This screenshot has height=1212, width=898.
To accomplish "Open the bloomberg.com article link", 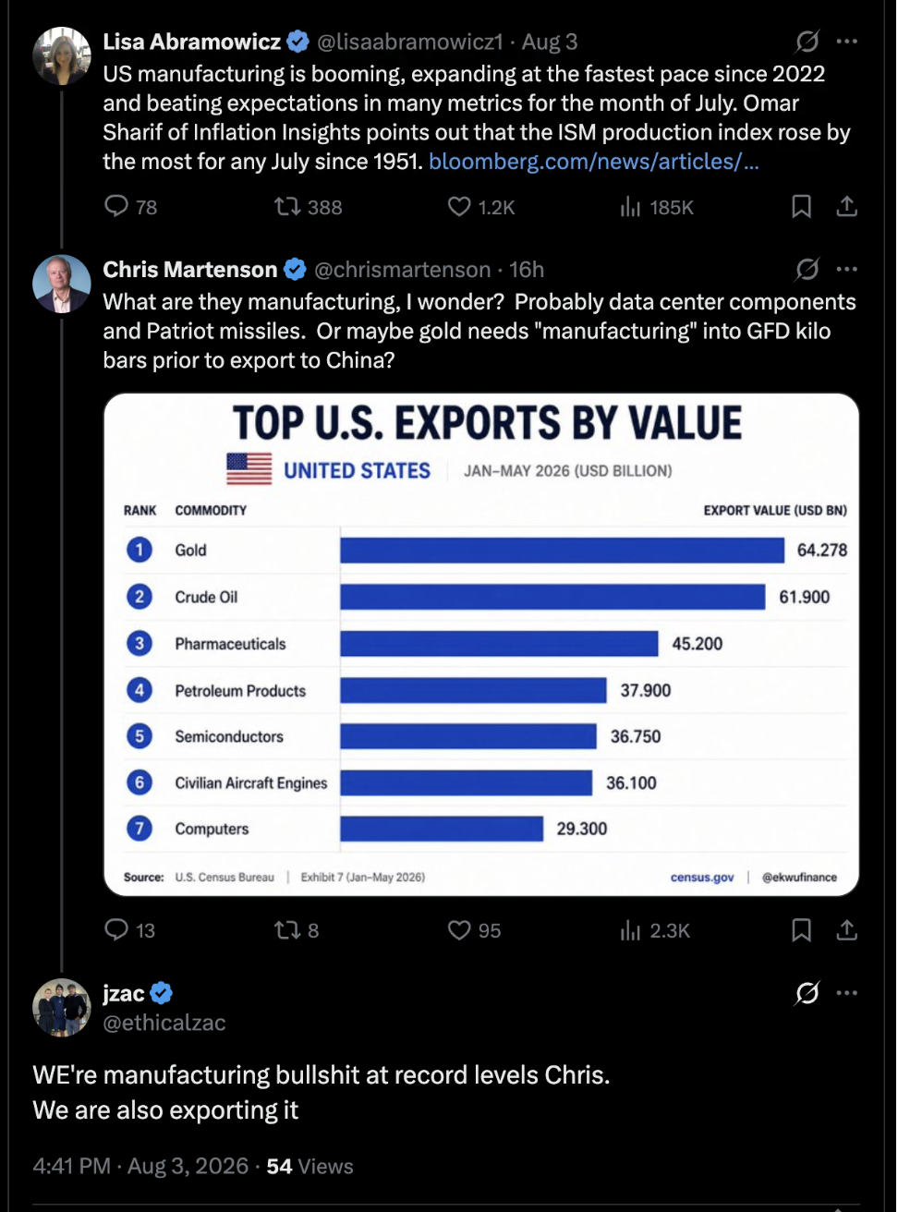I will point(594,162).
